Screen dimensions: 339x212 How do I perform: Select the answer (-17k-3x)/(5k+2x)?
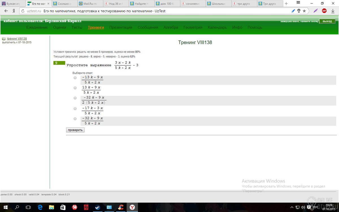click(x=75, y=109)
